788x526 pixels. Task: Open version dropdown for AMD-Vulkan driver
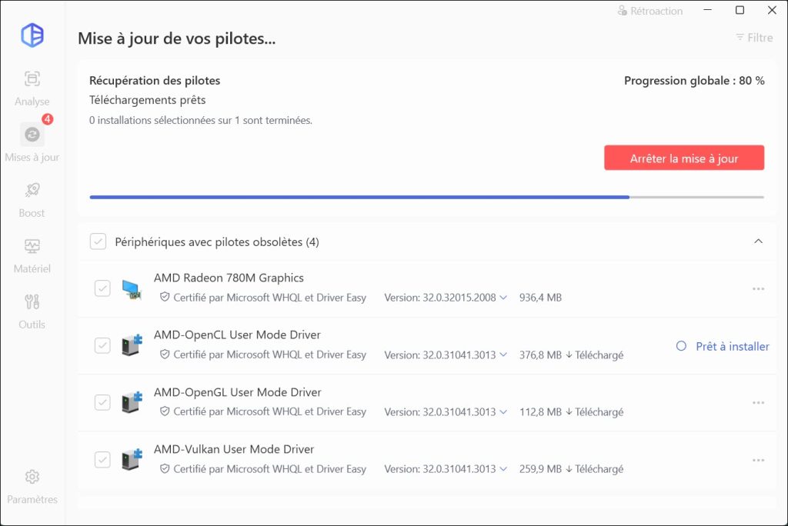pyautogui.click(x=503, y=469)
